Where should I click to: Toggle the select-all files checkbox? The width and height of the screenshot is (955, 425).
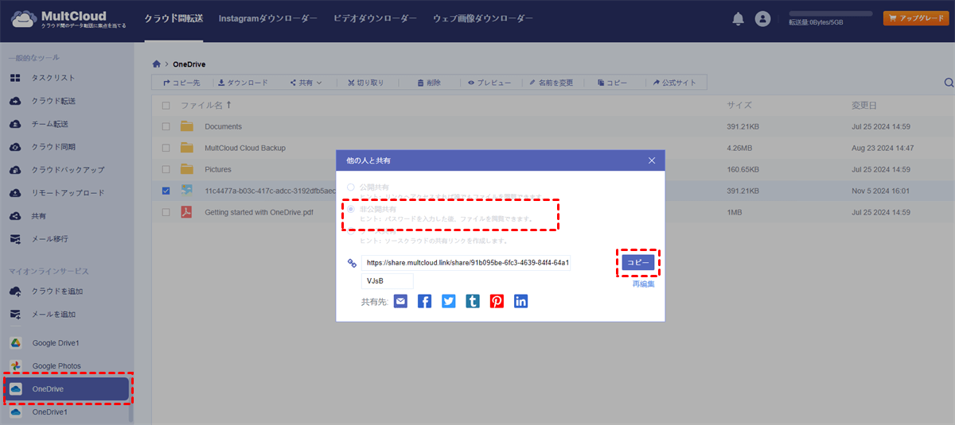coord(166,105)
